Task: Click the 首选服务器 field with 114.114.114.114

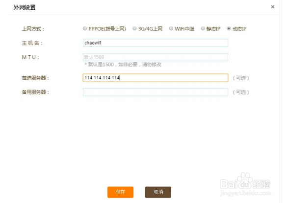Action: pos(156,78)
